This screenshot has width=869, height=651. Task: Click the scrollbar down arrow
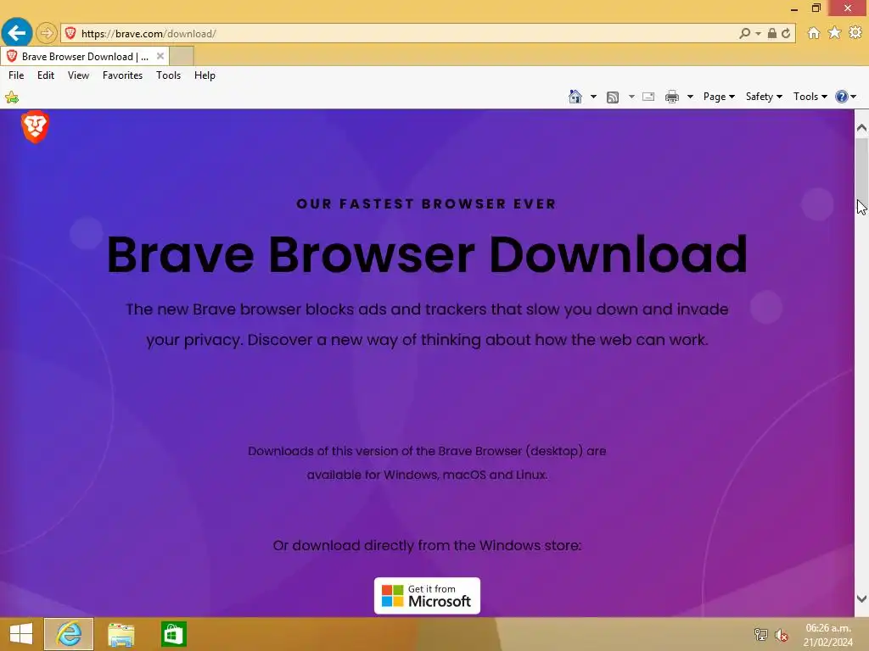(x=861, y=598)
